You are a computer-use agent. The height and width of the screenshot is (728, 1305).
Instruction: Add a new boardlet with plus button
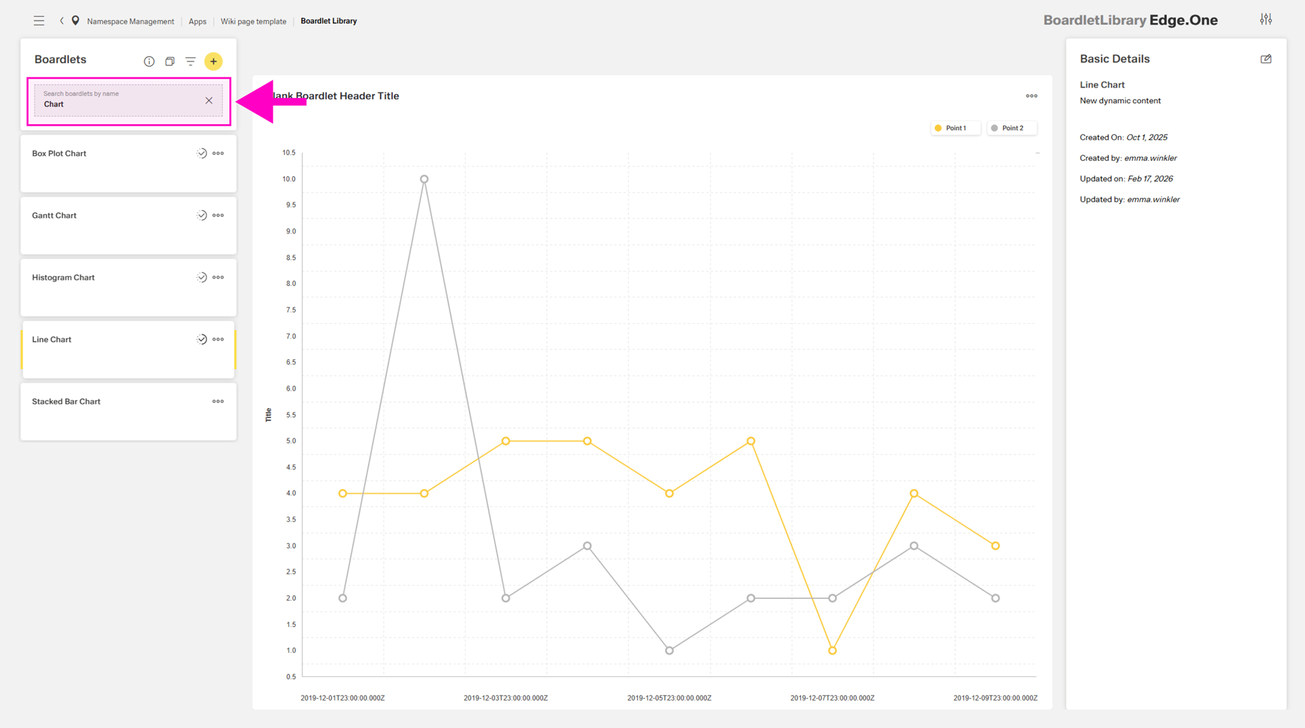point(213,61)
